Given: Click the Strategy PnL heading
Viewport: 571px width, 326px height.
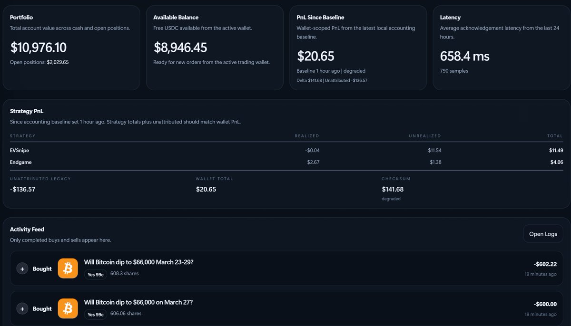Looking at the screenshot, I should [x=27, y=111].
